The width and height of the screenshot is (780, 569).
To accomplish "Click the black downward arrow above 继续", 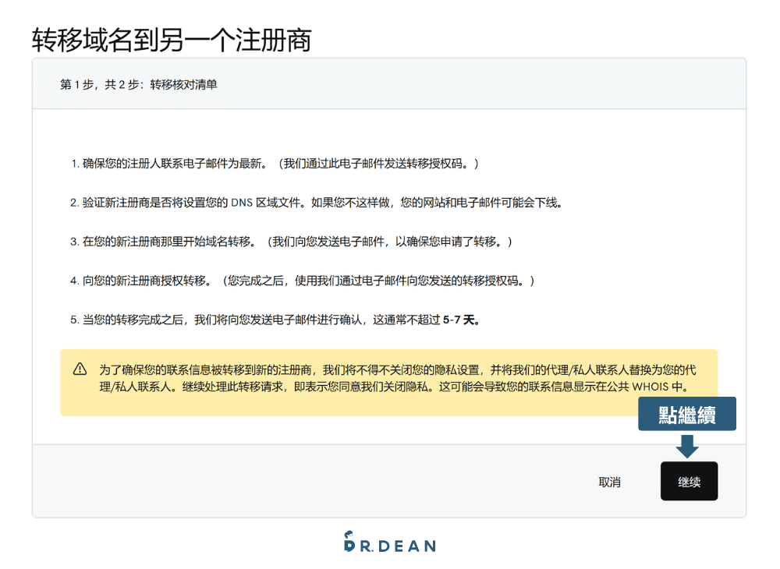I will [x=688, y=447].
